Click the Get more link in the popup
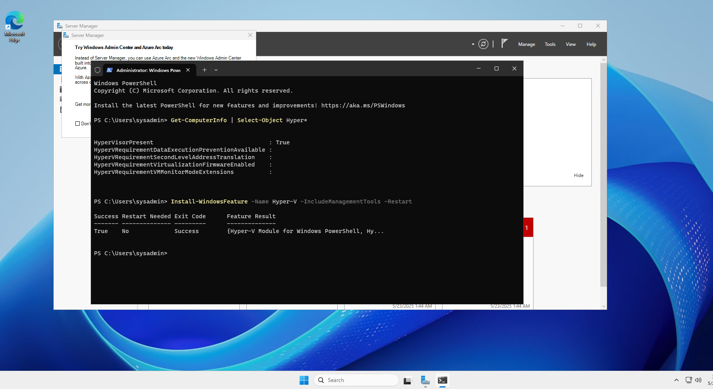 pos(83,104)
